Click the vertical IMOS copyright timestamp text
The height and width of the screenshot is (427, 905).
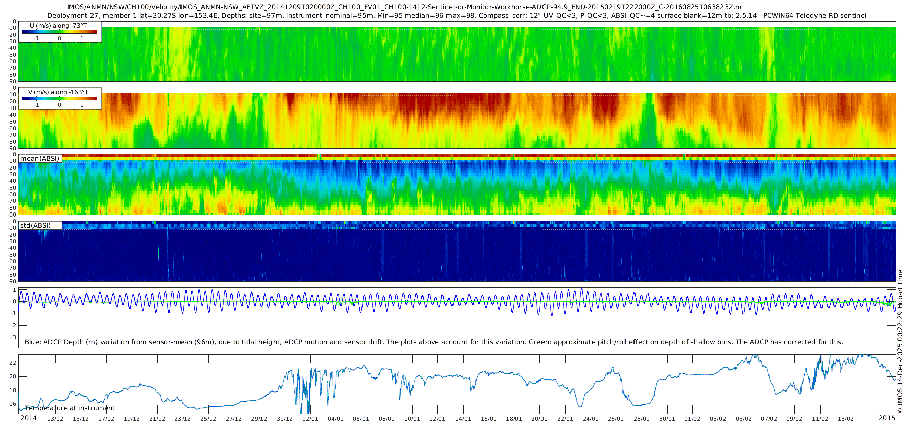(900, 342)
